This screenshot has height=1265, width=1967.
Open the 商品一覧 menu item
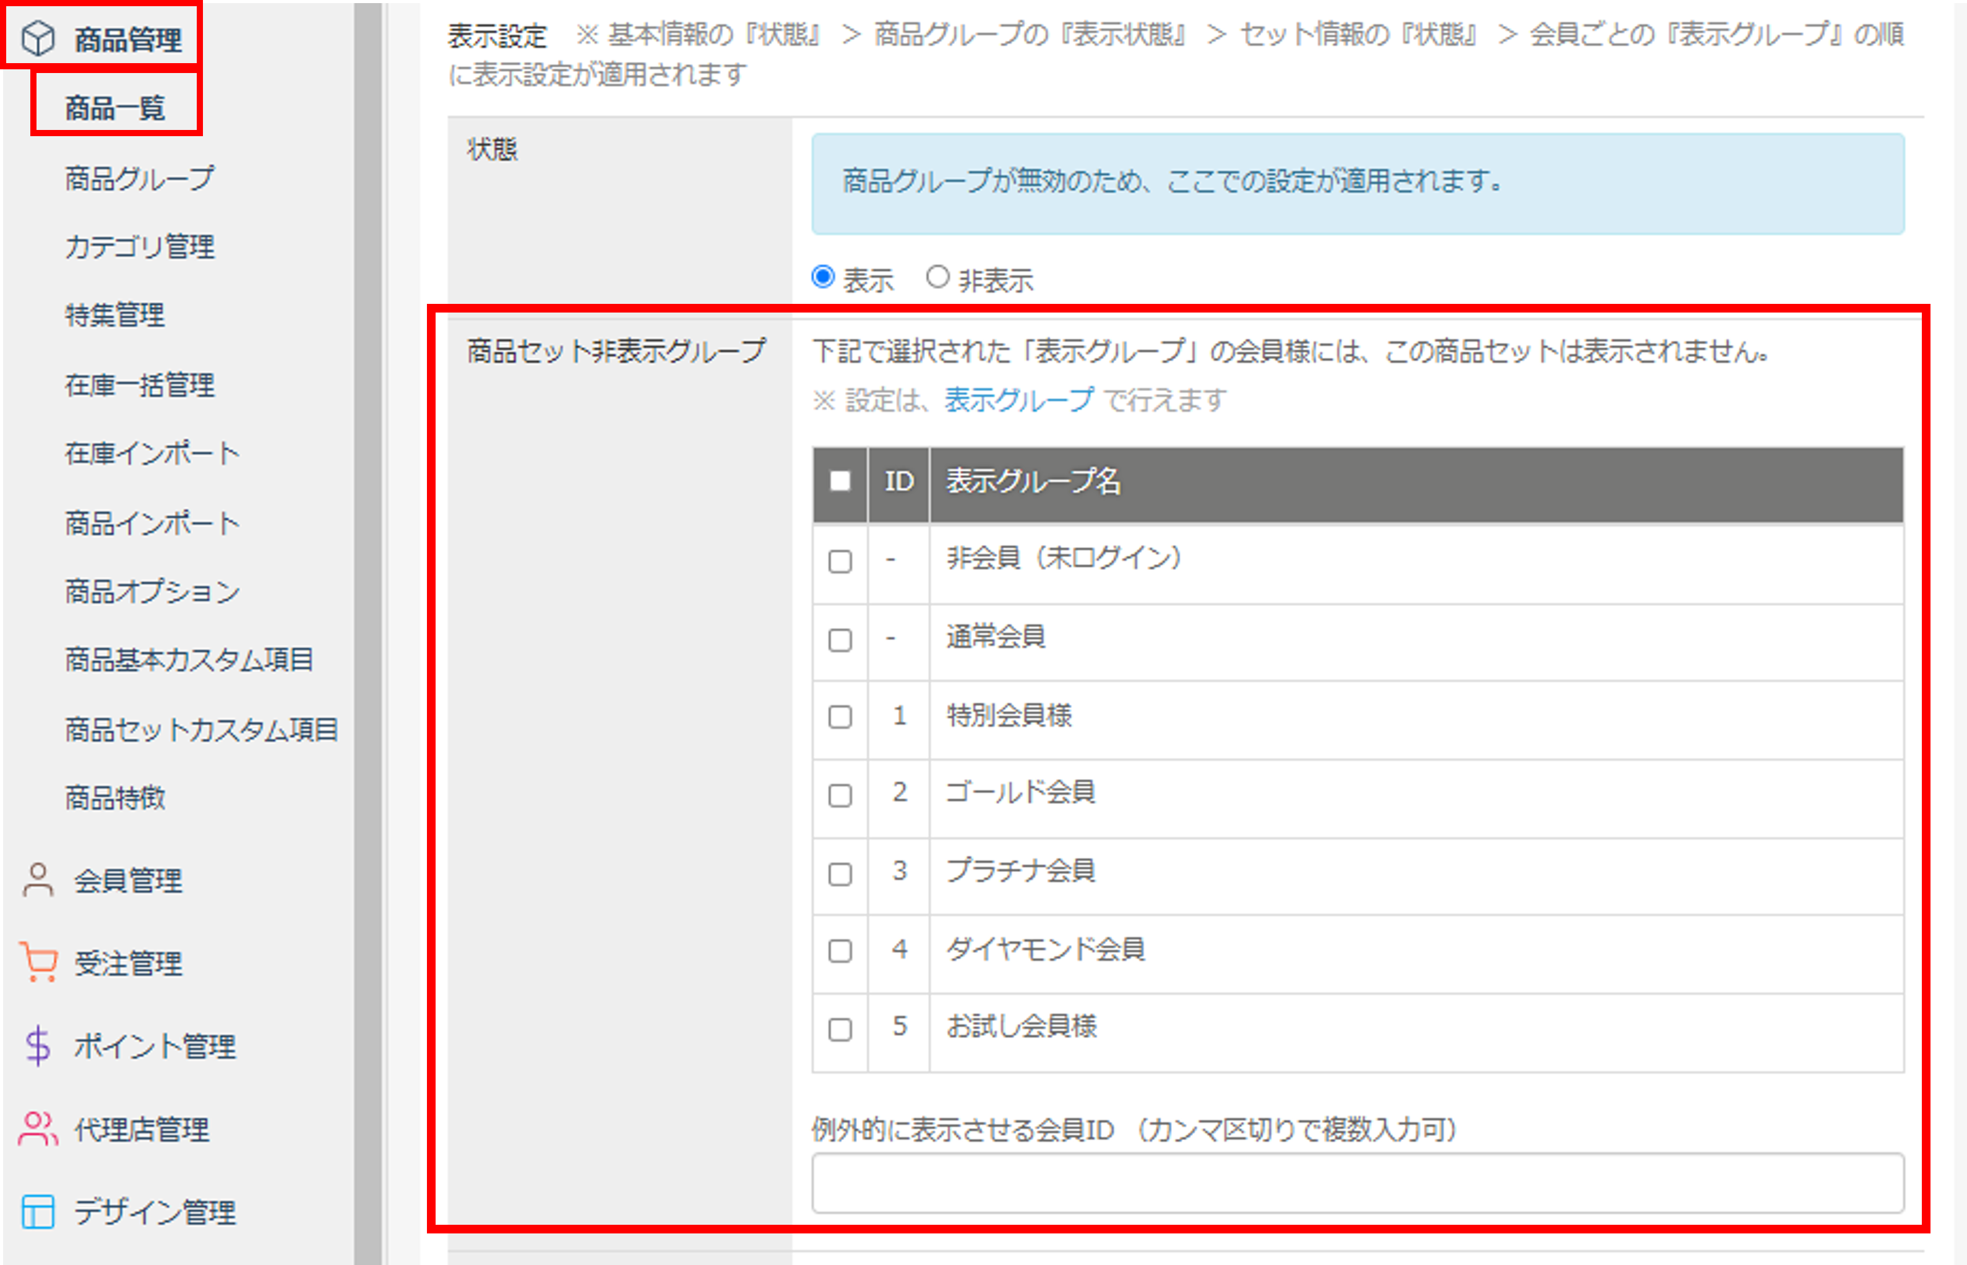pos(115,108)
